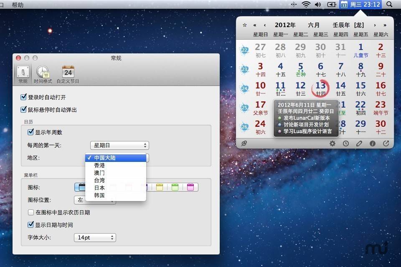Open 每周的第一天 dropdown showing 星期日
This screenshot has height=267, width=401.
[119, 145]
